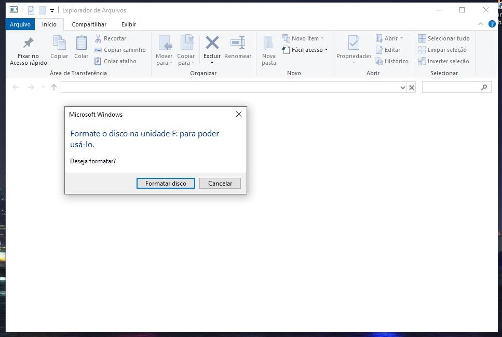The image size is (502, 337).
Task: Click the back navigation arrow
Action: [16, 87]
